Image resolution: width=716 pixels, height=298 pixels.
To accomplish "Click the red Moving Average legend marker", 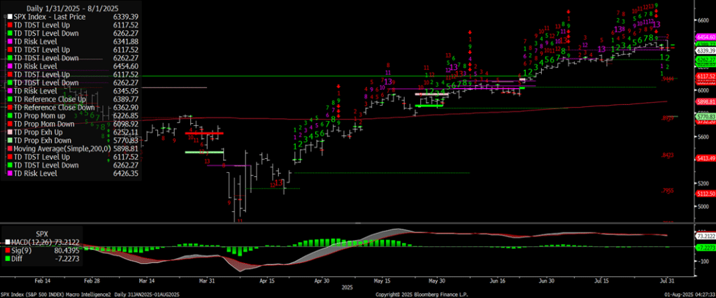I will point(8,149).
